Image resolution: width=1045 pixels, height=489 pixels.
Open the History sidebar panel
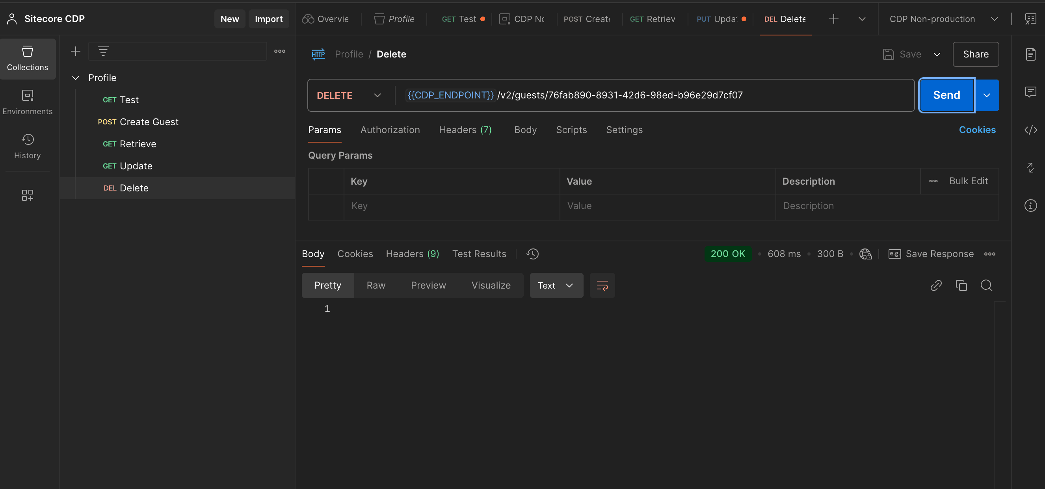[27, 146]
